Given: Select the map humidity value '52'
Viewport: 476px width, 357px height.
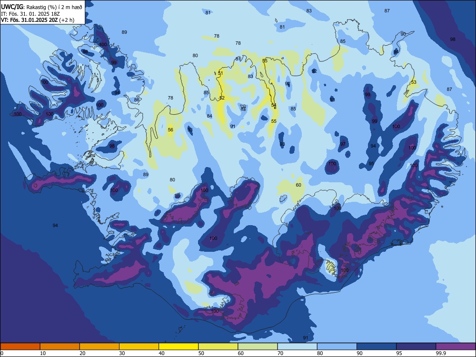Looking at the screenshot, I should 222,98.
